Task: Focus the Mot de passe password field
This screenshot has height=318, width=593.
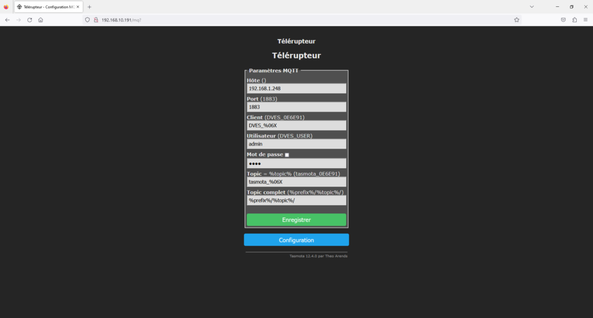Action: pos(296,164)
